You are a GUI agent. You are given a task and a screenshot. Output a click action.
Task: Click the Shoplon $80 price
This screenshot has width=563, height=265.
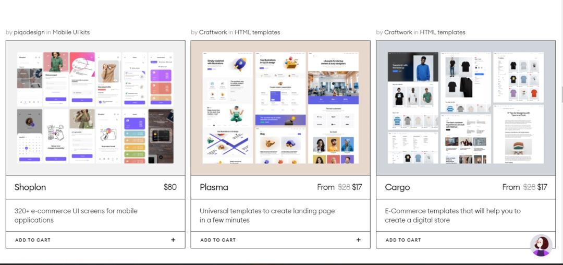click(x=170, y=187)
